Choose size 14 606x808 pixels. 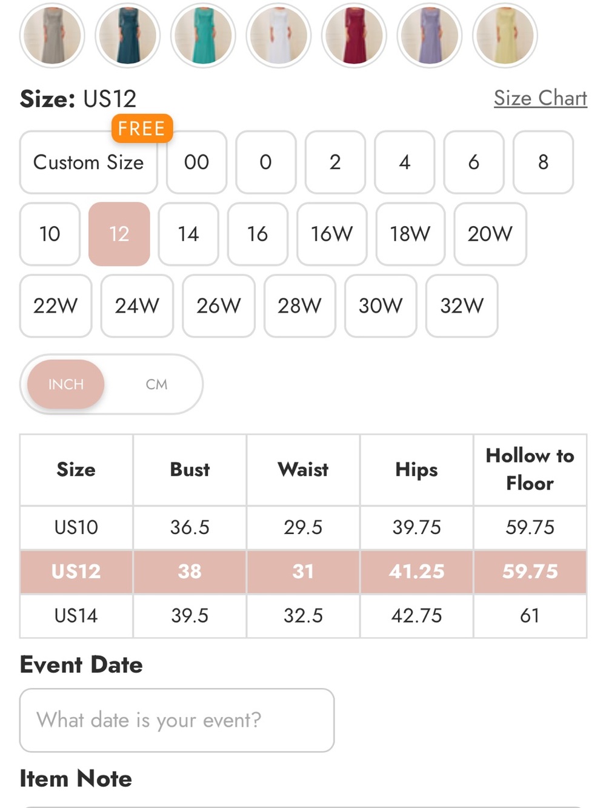click(188, 234)
